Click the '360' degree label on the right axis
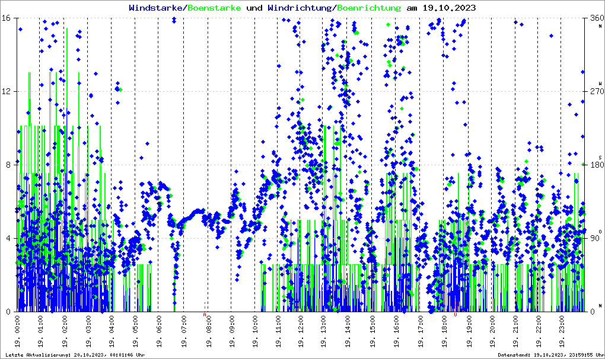Viewport: 605px width, 359px height. [596, 18]
